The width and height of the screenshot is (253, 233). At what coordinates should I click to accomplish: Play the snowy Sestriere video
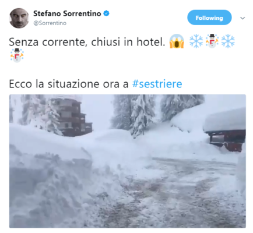[128, 161]
